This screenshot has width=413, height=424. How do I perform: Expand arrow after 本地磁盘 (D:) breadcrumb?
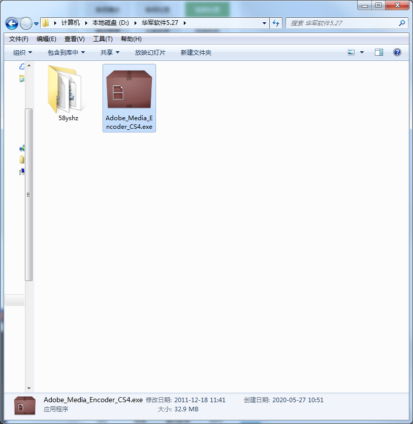136,23
